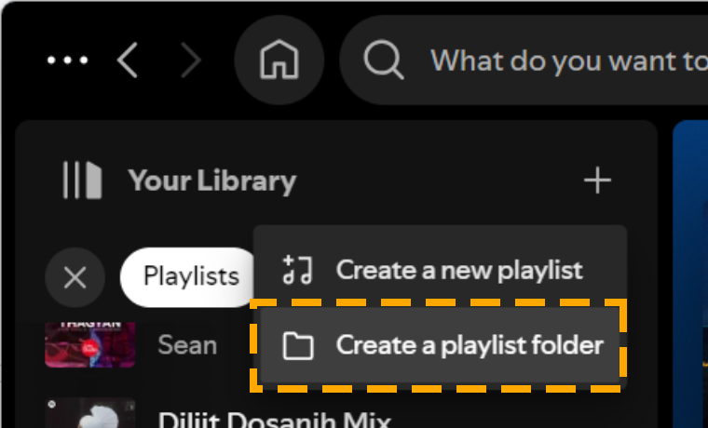Screen dimensions: 708x428
Task: Go forward with the right arrow
Action: pos(191,60)
